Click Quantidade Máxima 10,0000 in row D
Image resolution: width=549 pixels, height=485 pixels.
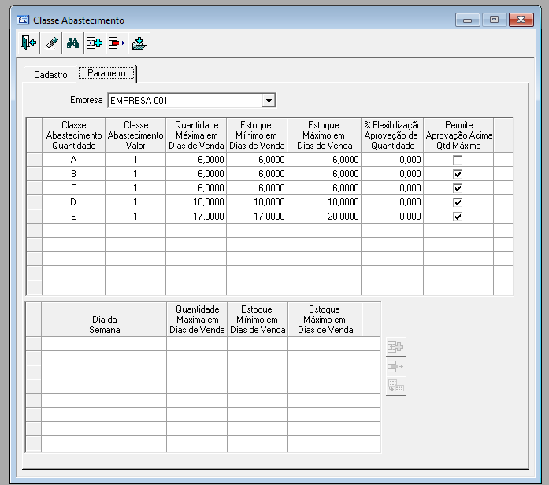(x=196, y=202)
